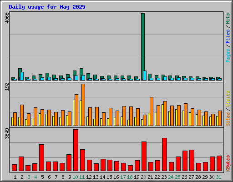Click the green day 24 weekend label

tap(171, 177)
